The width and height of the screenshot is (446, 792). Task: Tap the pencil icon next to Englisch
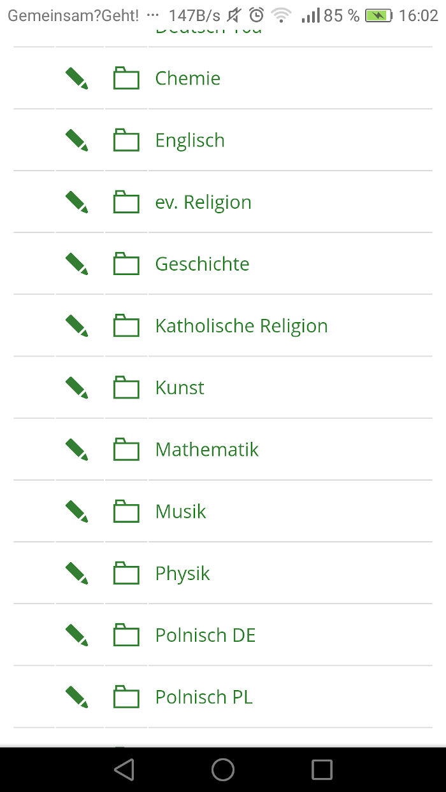tap(76, 140)
